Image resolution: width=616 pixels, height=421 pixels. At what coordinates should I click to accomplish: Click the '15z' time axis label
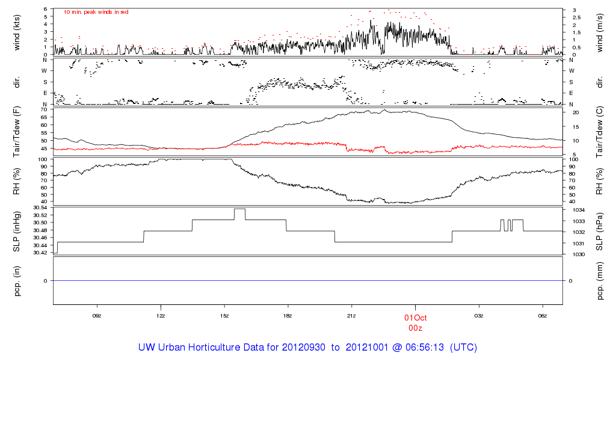(224, 316)
